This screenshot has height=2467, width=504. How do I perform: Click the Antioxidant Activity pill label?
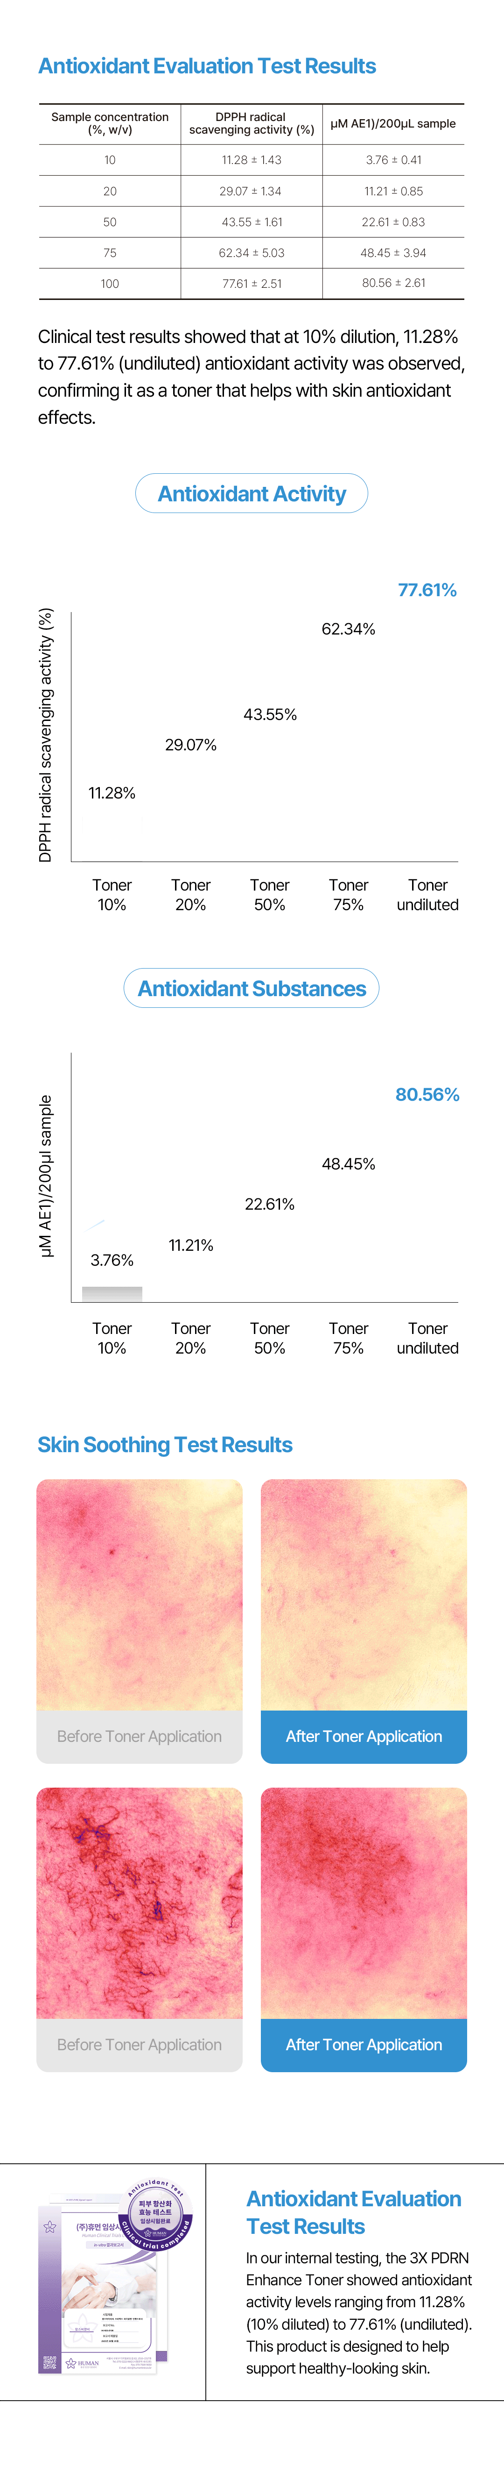tap(252, 493)
